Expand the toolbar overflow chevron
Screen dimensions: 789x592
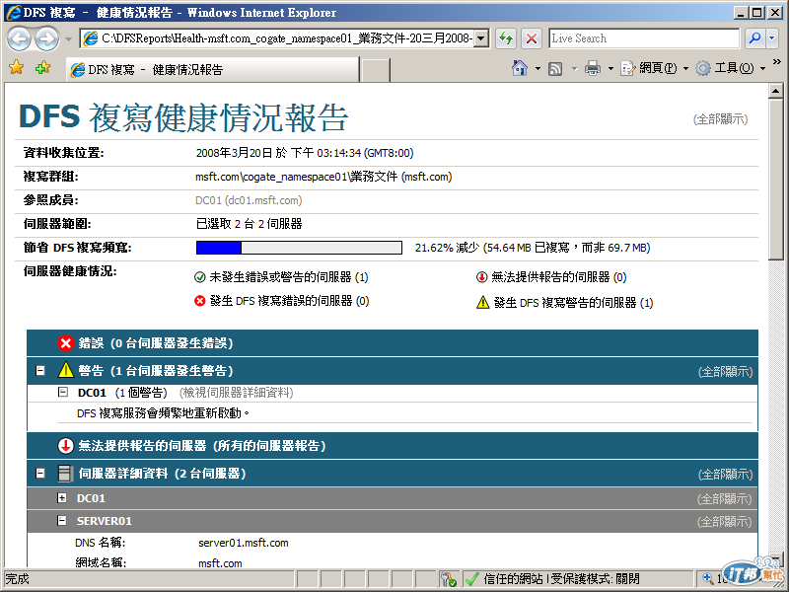777,62
